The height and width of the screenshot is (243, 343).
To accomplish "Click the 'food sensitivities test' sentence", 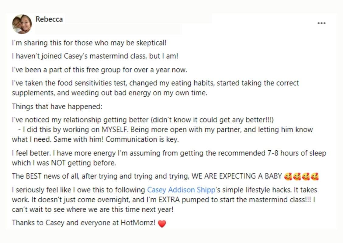I will (x=155, y=83).
